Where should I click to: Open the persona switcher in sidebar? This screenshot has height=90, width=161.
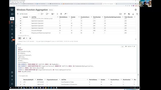click(x=12, y=14)
